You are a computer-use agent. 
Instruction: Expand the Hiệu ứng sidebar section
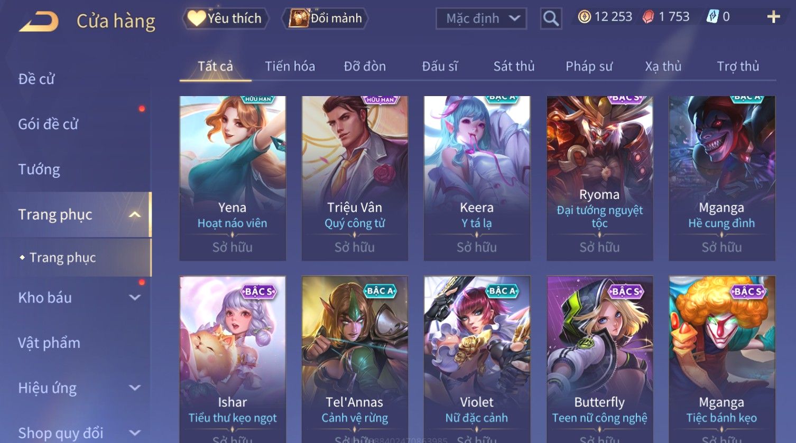pyautogui.click(x=135, y=388)
